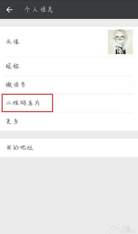Image resolution: width=138 pixels, height=234 pixels.
Task: Tap the 头像 text label
Action: 12,42
